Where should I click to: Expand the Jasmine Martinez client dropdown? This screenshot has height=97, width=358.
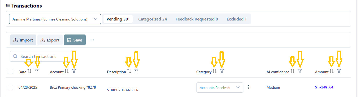point(55,19)
